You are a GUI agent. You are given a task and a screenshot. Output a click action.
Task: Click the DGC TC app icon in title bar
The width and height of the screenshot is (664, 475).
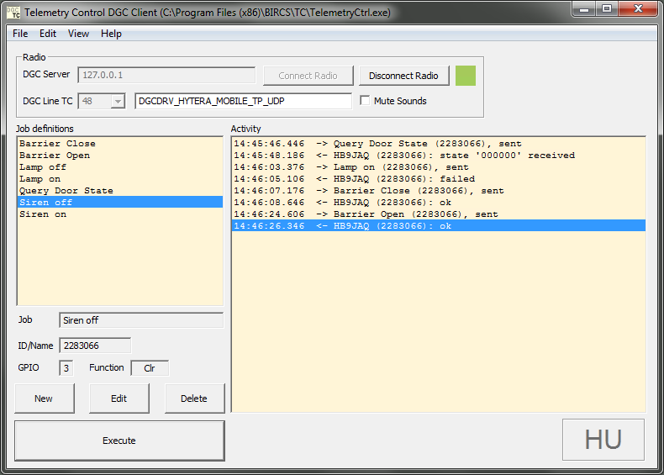pos(13,13)
